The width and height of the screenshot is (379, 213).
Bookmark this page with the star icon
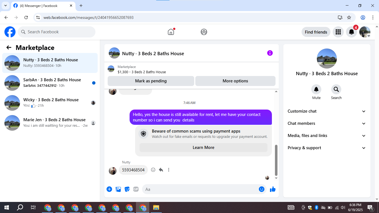pyautogui.click(x=349, y=17)
